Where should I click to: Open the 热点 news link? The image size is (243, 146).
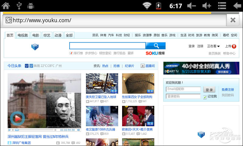coord(105,66)
